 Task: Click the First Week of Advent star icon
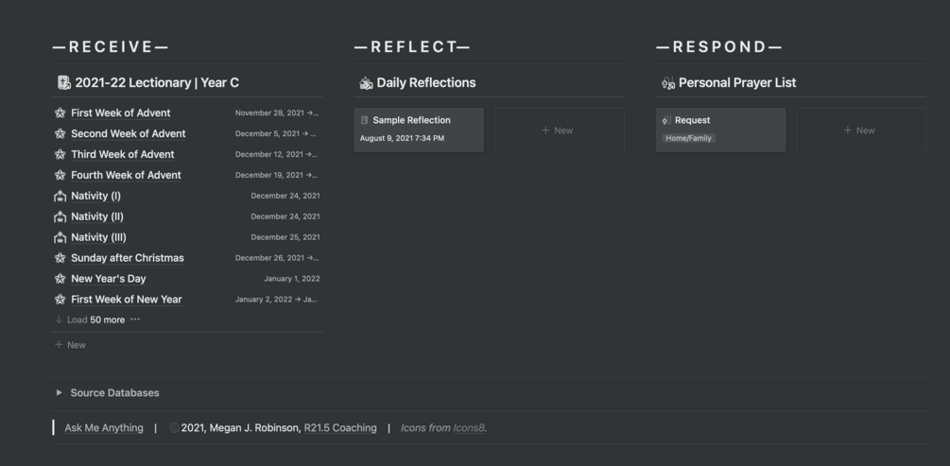pos(60,113)
